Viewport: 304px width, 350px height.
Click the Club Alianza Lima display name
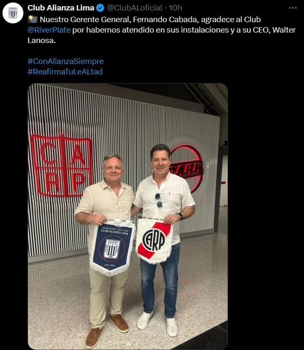tap(61, 8)
